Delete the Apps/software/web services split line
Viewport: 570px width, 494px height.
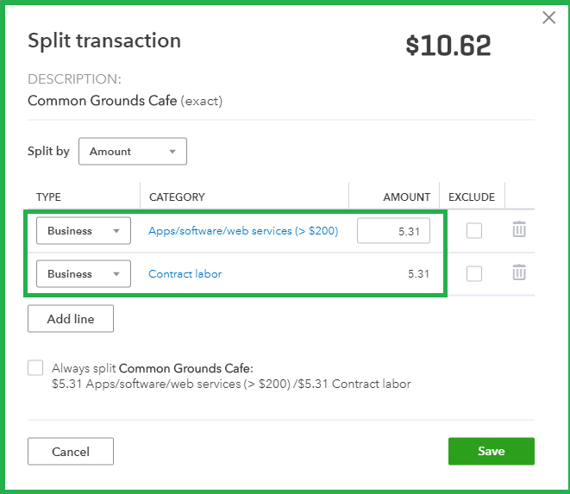518,230
